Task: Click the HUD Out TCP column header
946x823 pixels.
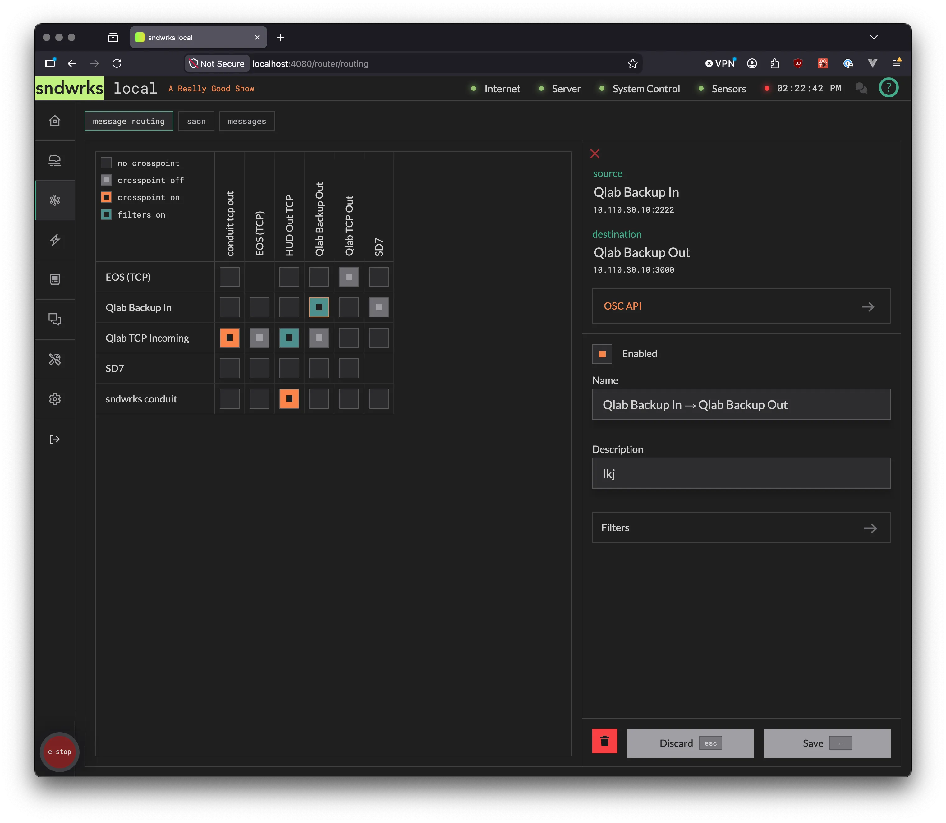Action: click(289, 225)
